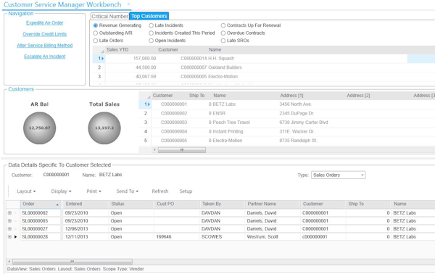
Task: Sort by the Entered column header
Action: (x=85, y=204)
